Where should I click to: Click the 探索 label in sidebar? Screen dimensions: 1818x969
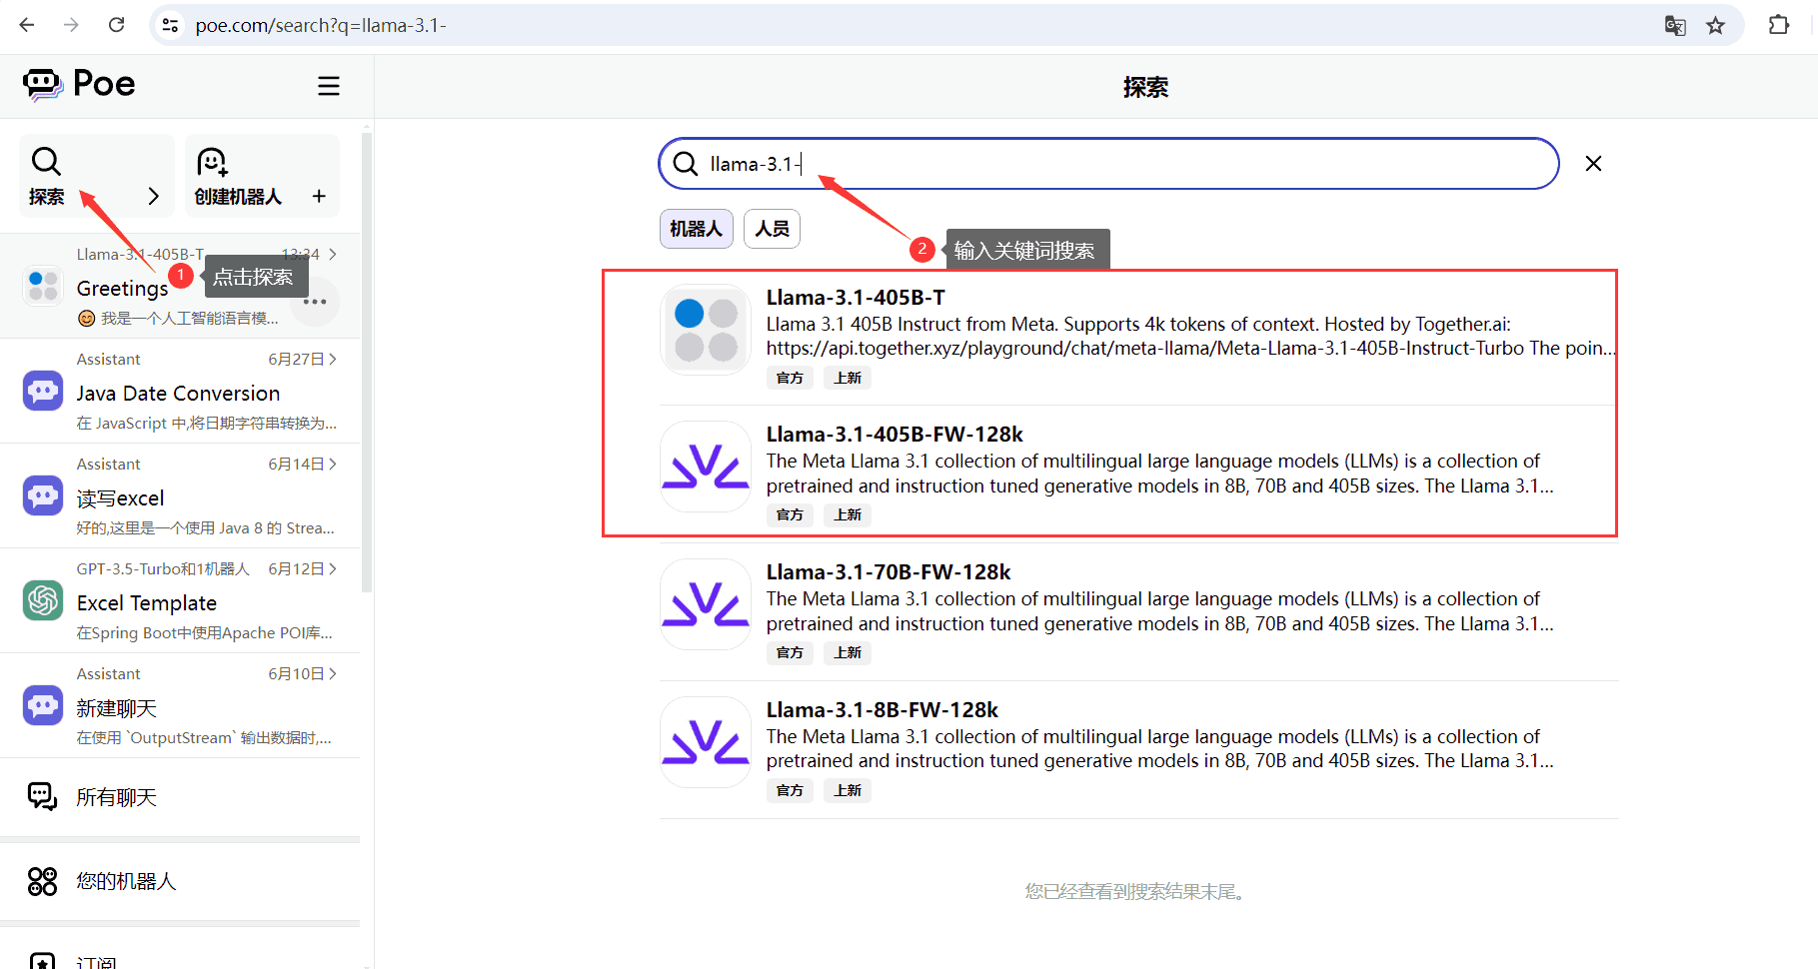coord(47,197)
